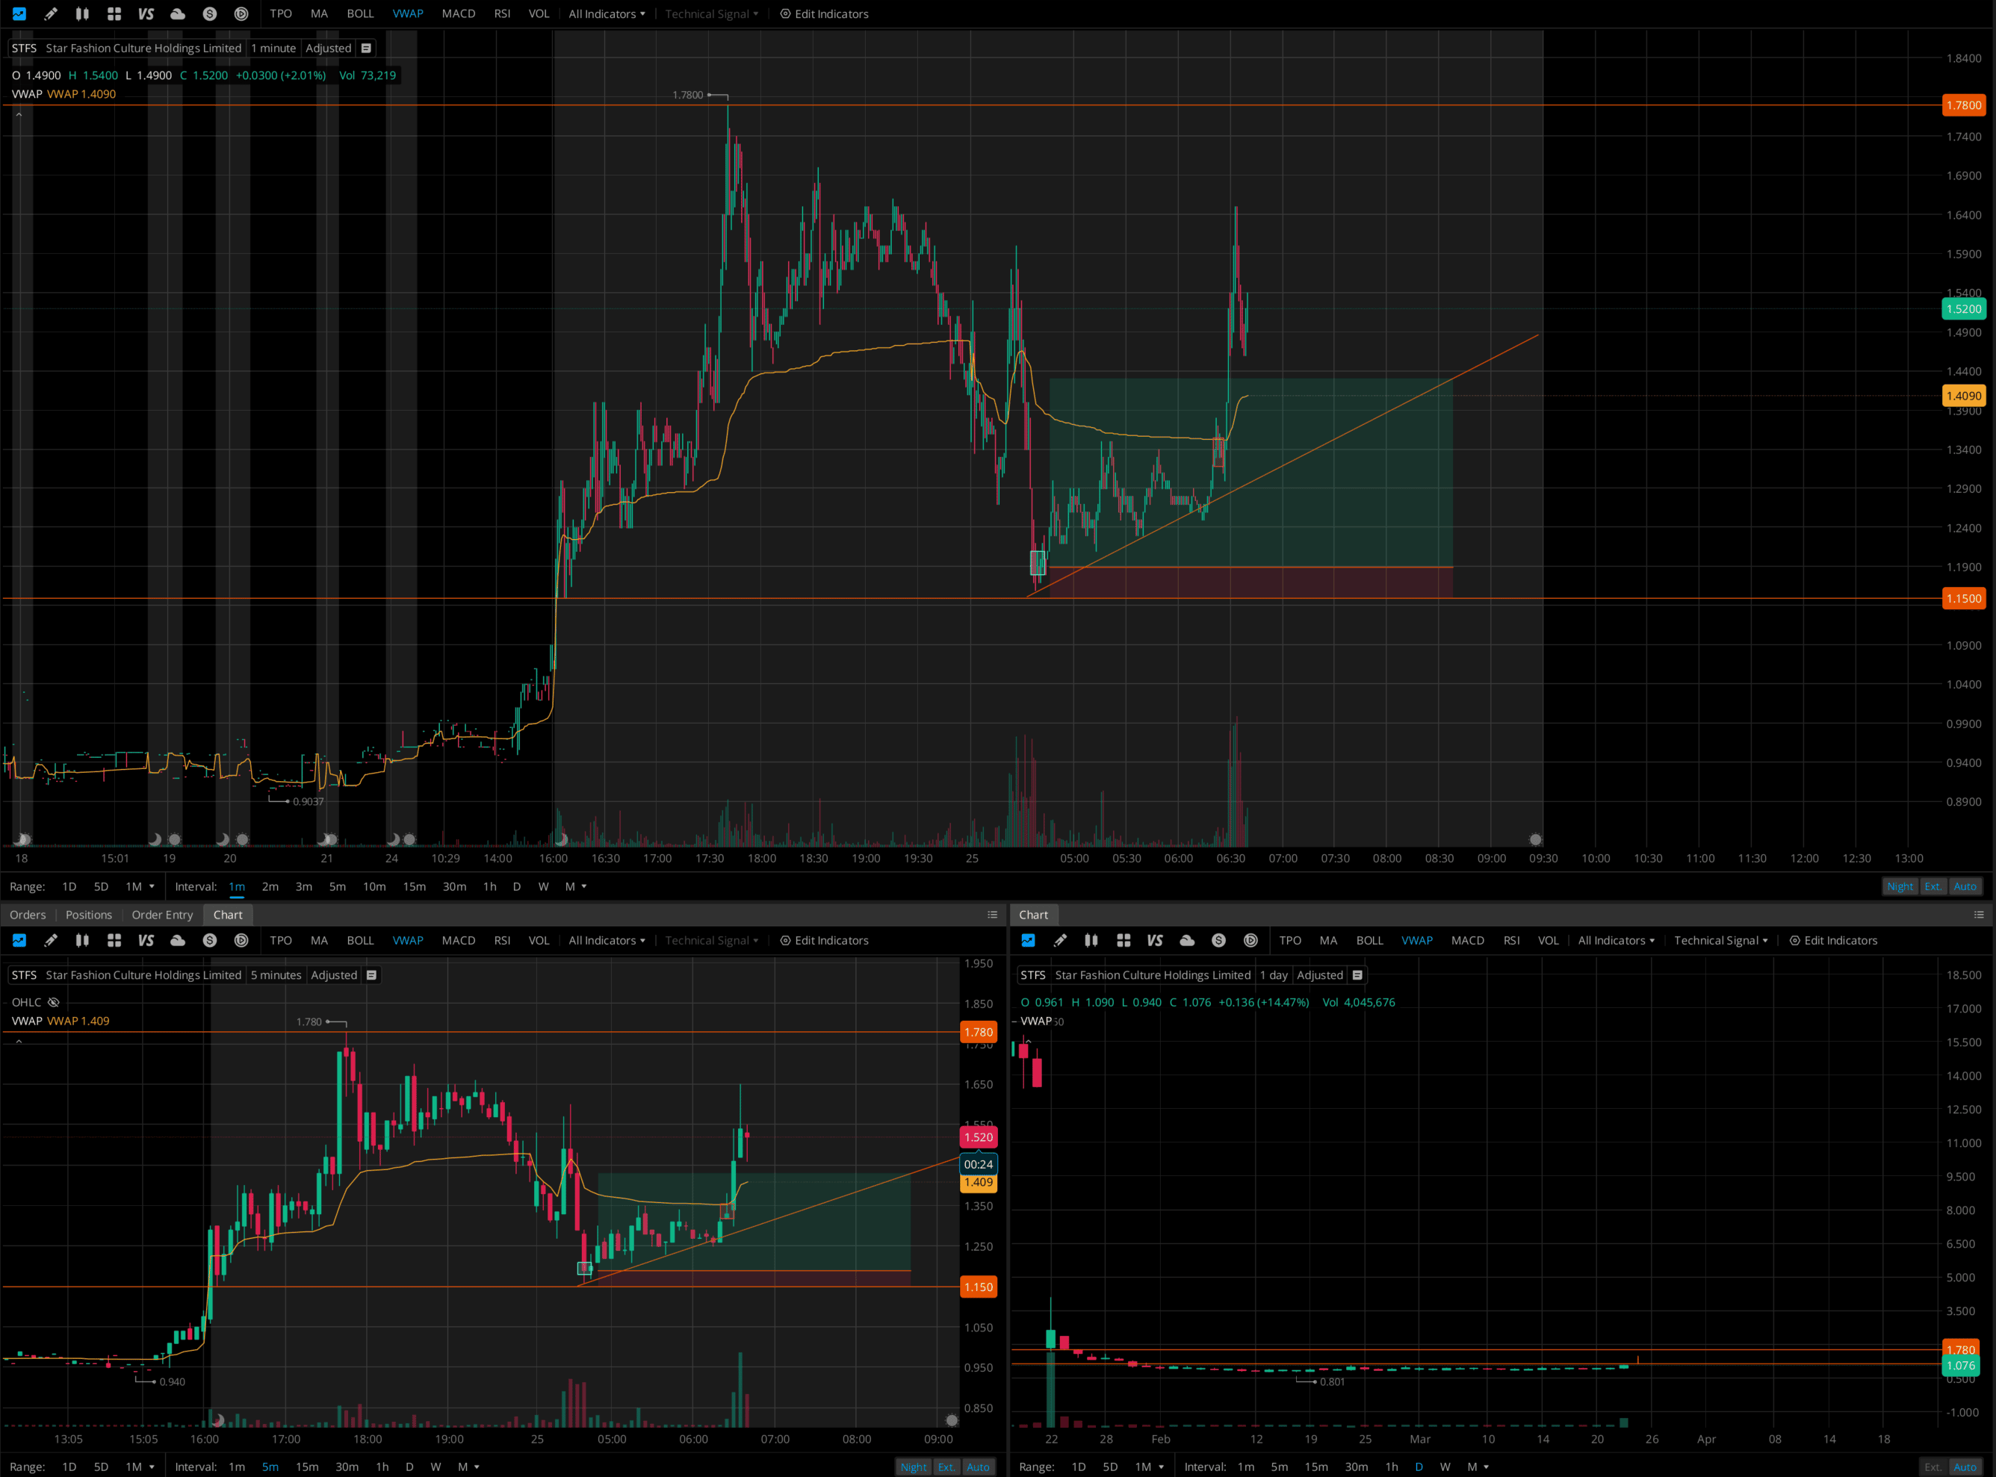Click the multi-chart grid layout icon in top toolbar
This screenshot has height=1477, width=1996.
[x=114, y=13]
